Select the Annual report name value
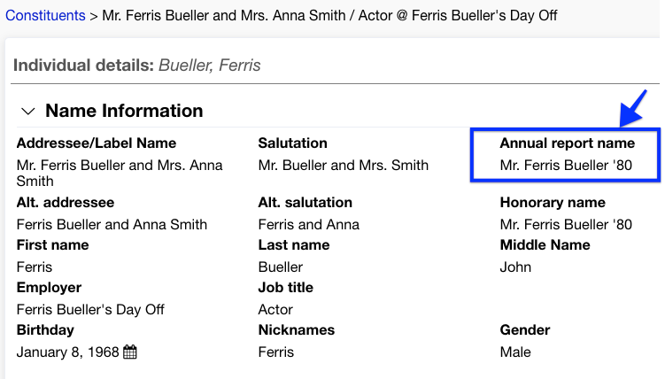This screenshot has width=665, height=379. tap(566, 165)
